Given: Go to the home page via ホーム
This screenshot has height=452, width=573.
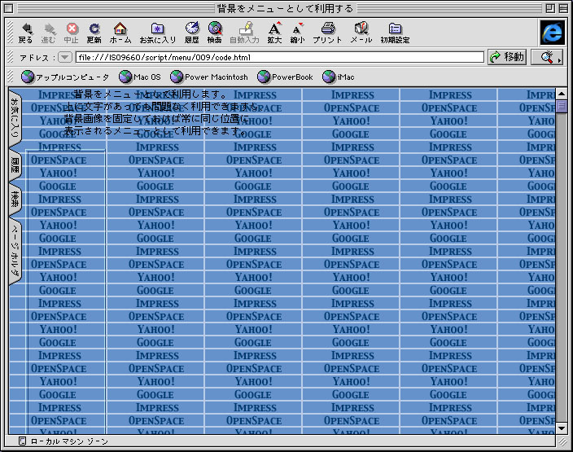Looking at the screenshot, I should (120, 33).
